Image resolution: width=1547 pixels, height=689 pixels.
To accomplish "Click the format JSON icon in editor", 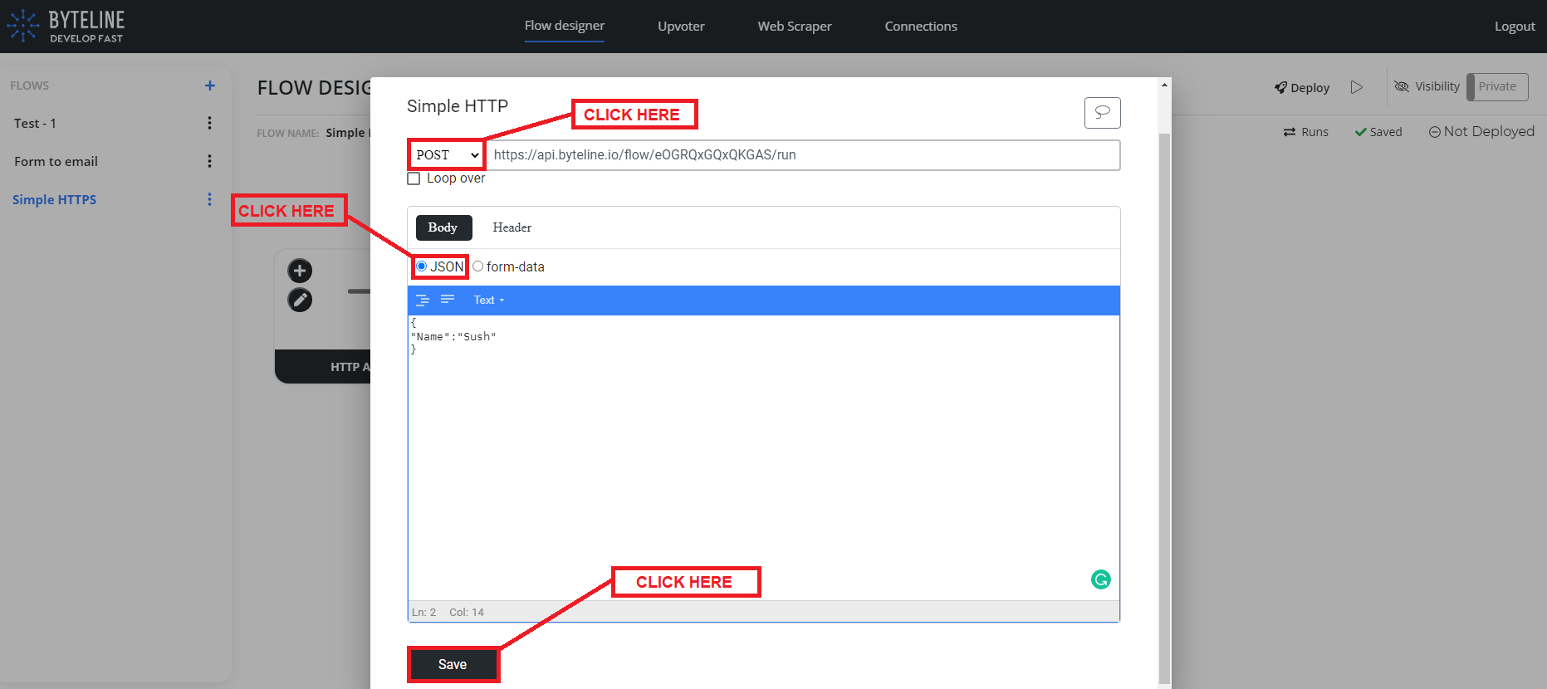I will 423,300.
